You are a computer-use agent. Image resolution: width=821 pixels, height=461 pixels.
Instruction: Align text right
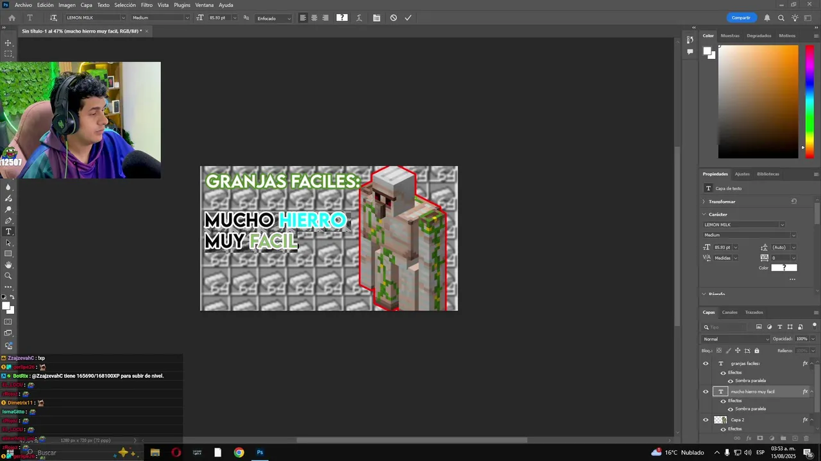[325, 18]
